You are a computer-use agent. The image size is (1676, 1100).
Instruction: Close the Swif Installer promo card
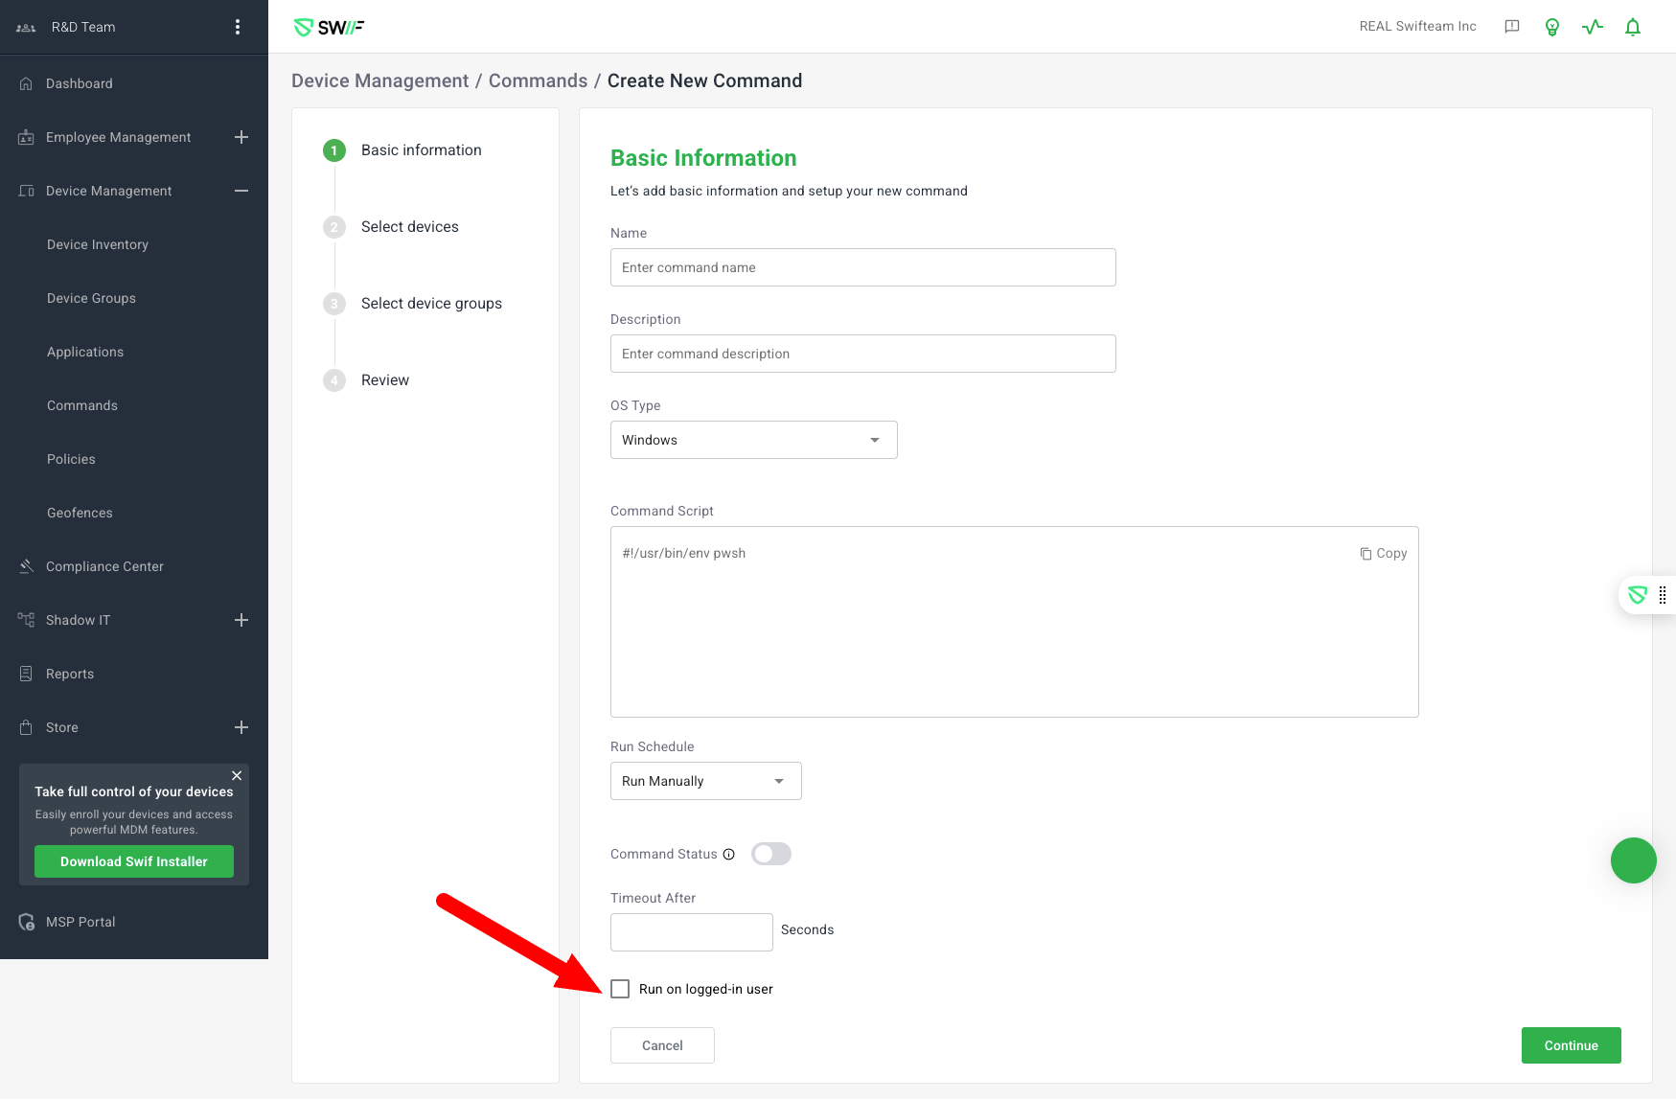237,775
